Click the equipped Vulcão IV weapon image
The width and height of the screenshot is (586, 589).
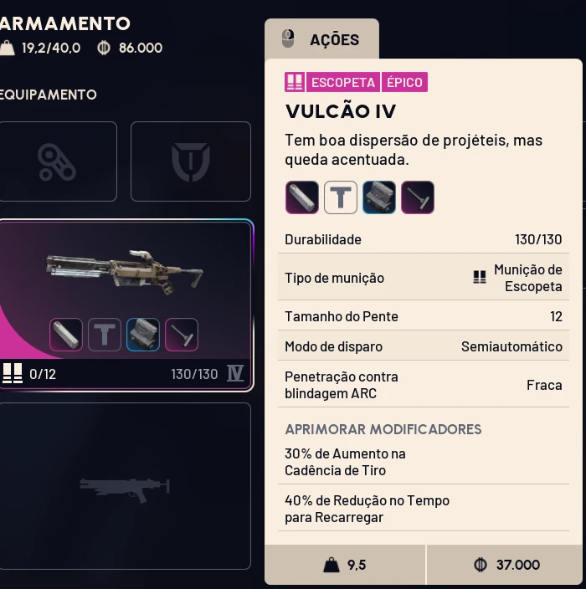[124, 273]
